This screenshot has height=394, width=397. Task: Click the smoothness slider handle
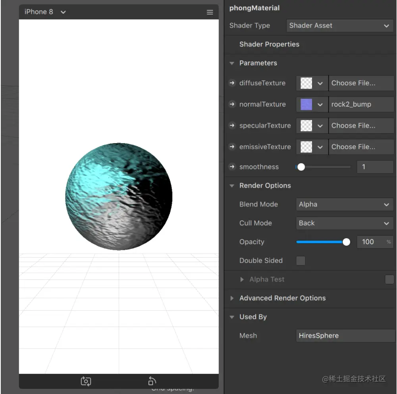pos(301,167)
